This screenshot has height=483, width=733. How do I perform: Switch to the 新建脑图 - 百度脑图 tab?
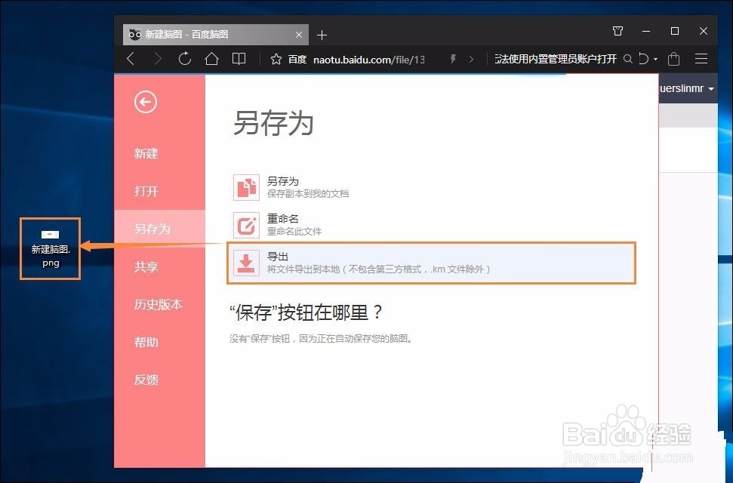(x=215, y=35)
